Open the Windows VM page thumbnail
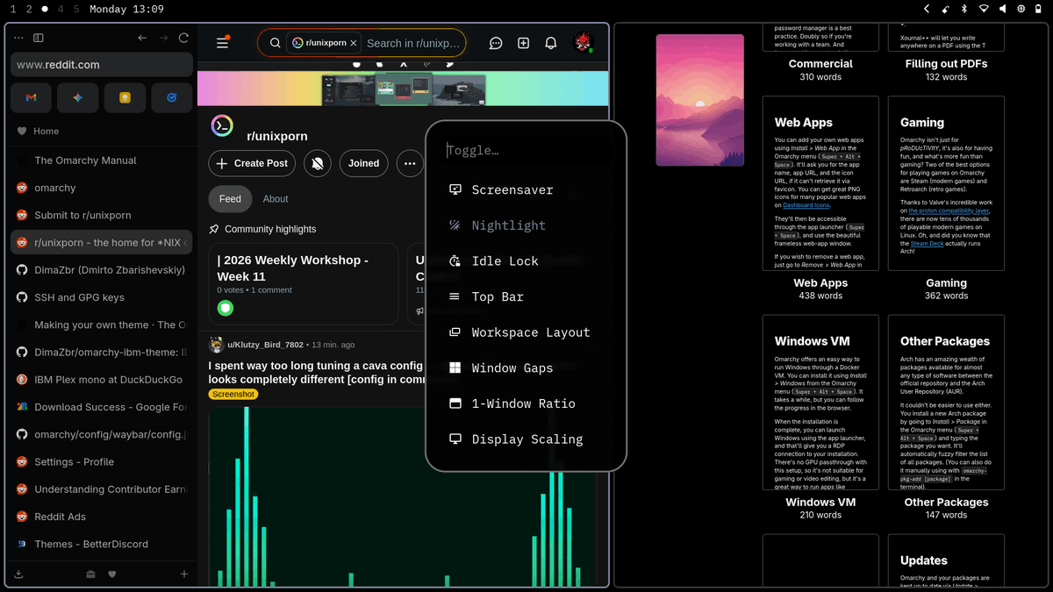 point(820,403)
